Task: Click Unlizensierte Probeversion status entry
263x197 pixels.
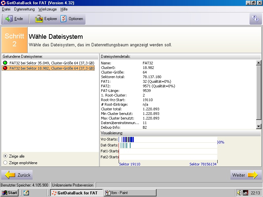Action: click(x=73, y=185)
